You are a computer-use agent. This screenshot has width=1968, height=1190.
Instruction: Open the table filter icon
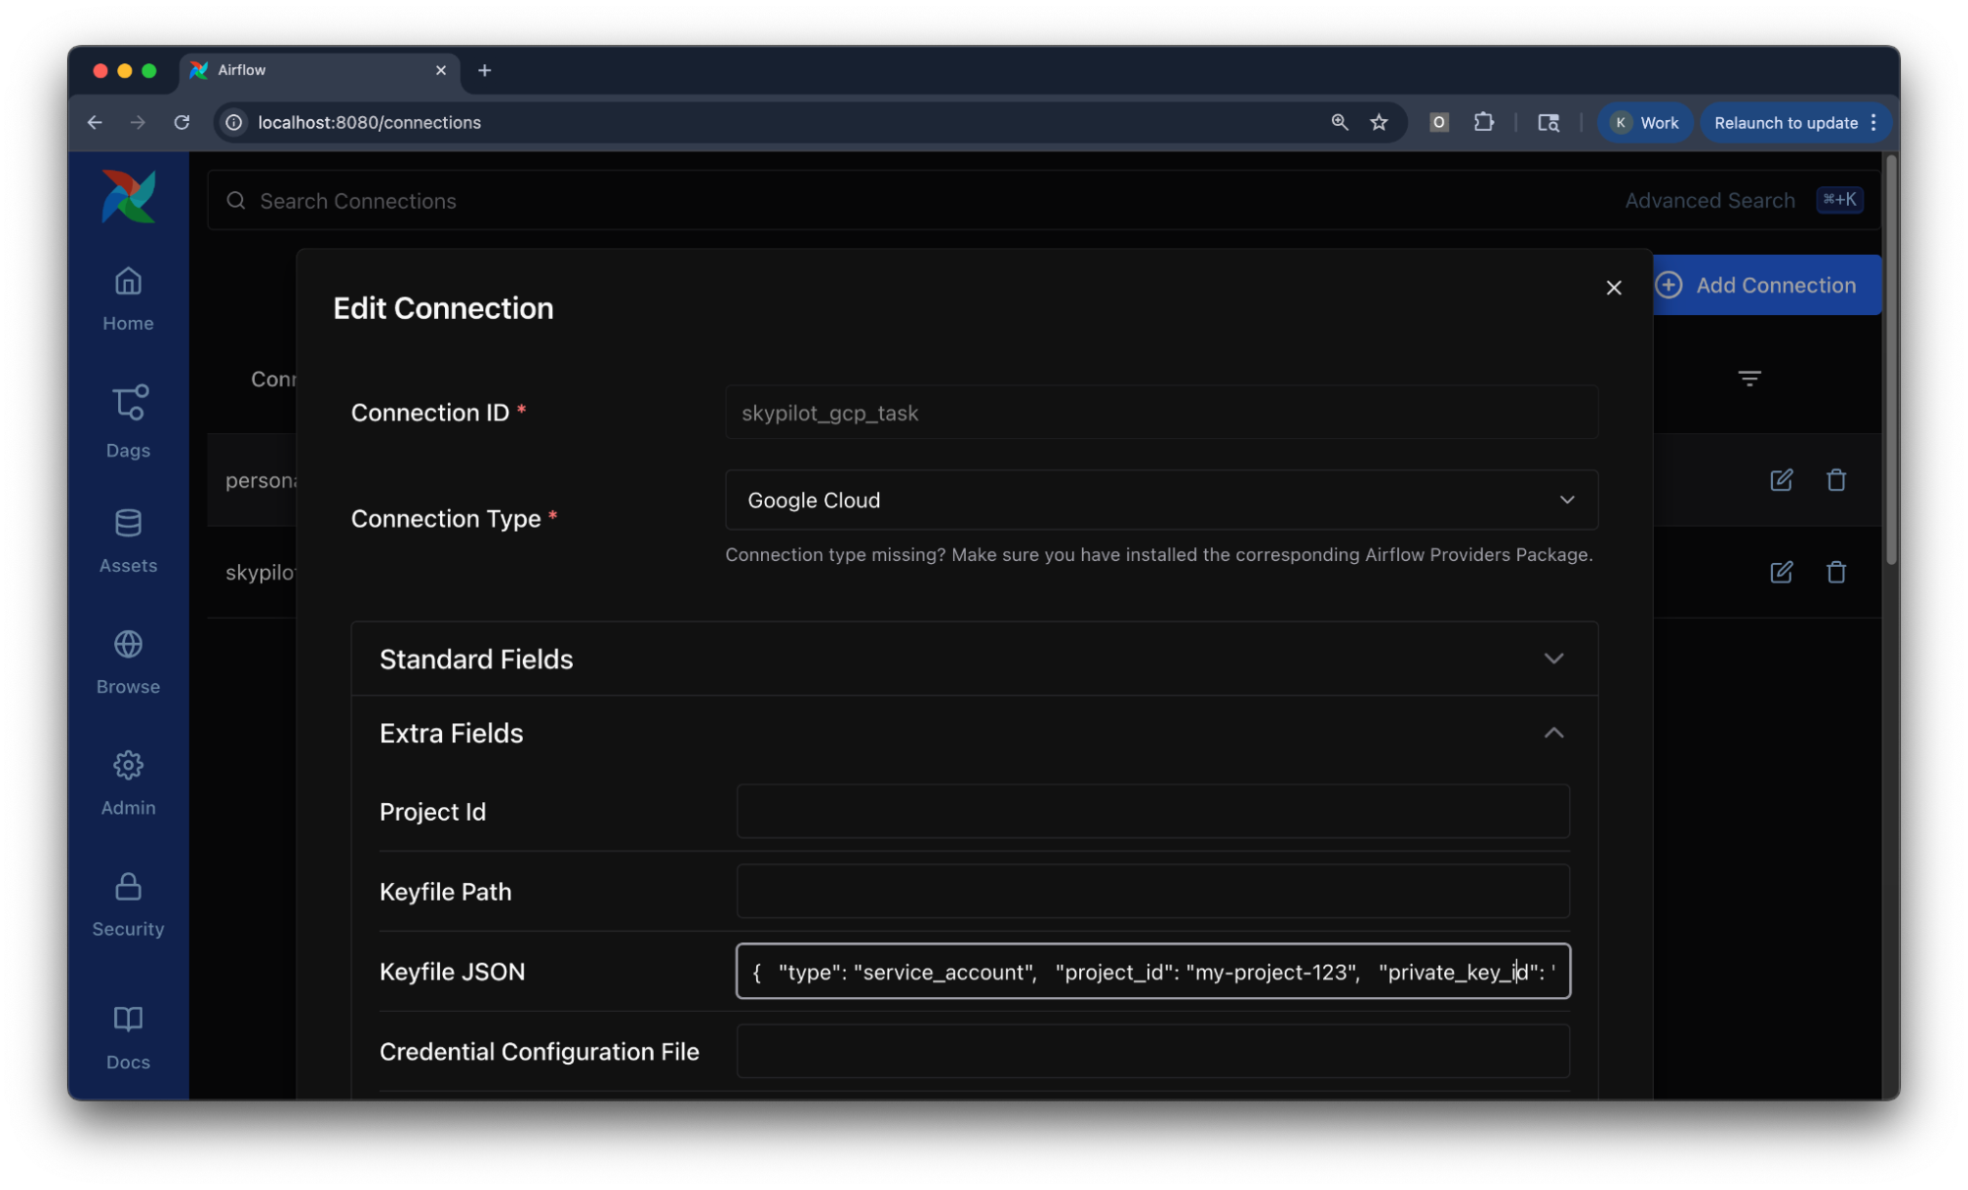1748,378
